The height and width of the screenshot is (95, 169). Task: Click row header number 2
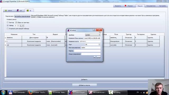pos(5,41)
